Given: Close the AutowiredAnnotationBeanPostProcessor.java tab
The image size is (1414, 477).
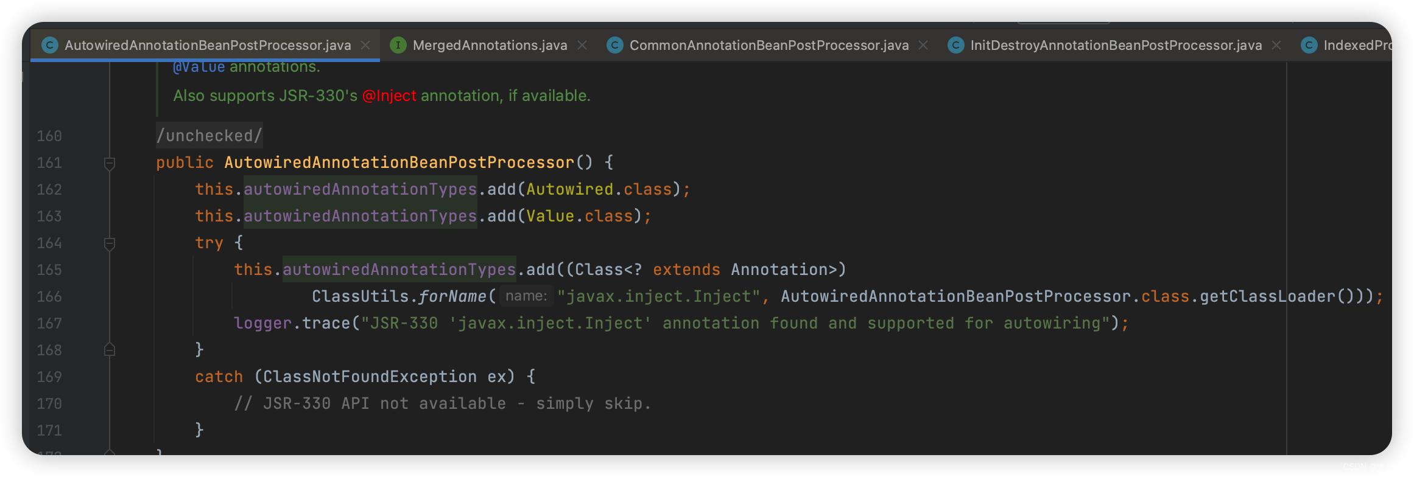Looking at the screenshot, I should pyautogui.click(x=365, y=46).
